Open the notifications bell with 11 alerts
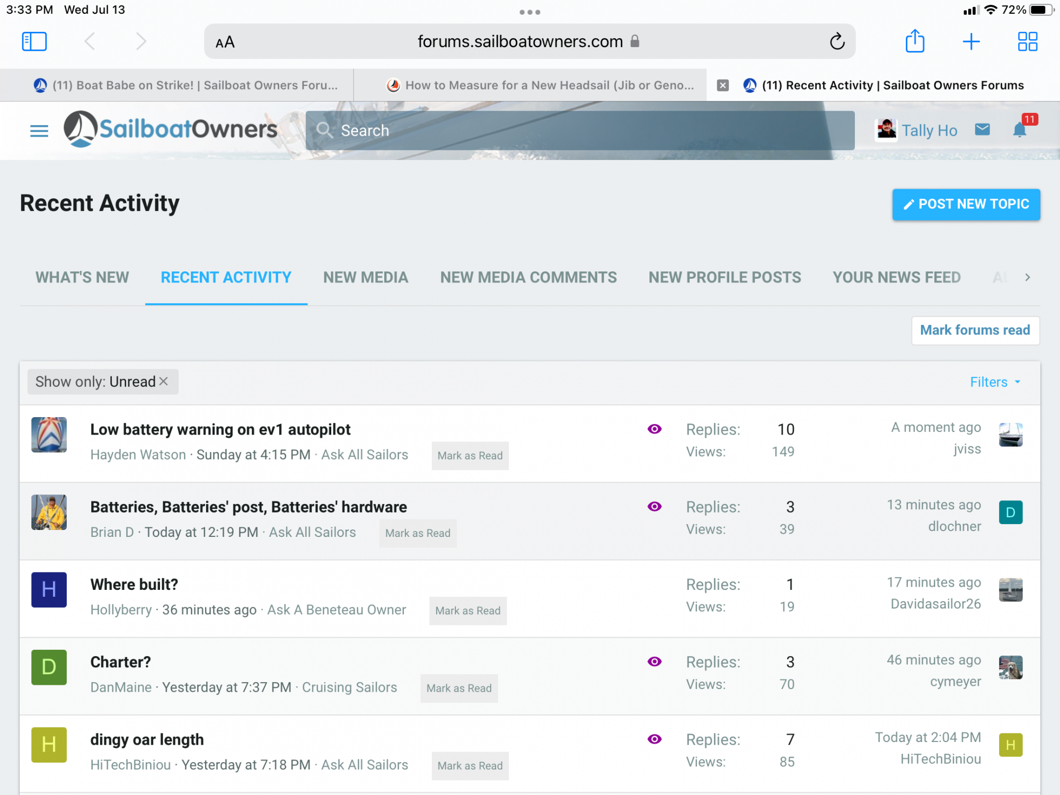1060x795 pixels. point(1020,129)
